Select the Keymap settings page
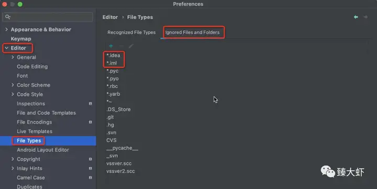Image resolution: width=377 pixels, height=189 pixels. pyautogui.click(x=21, y=39)
